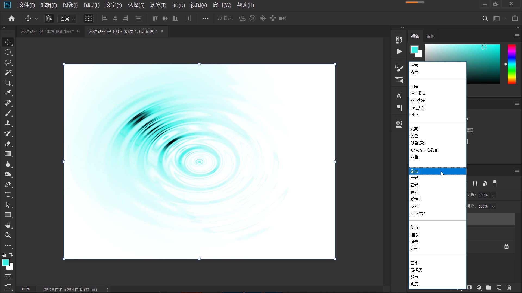
Task: Expand the opacity 100% dropdown arrow
Action: pyautogui.click(x=493, y=195)
